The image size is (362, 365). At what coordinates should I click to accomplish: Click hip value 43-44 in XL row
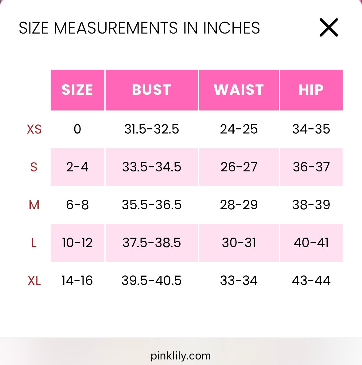pyautogui.click(x=311, y=280)
